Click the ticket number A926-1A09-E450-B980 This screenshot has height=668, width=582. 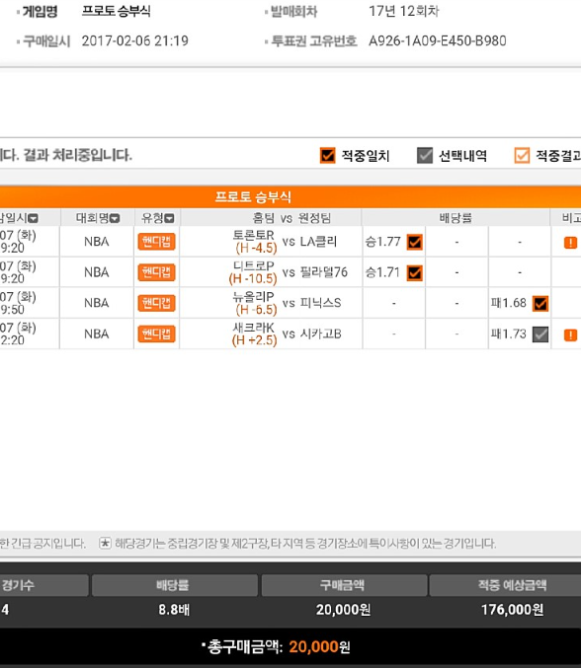[438, 40]
